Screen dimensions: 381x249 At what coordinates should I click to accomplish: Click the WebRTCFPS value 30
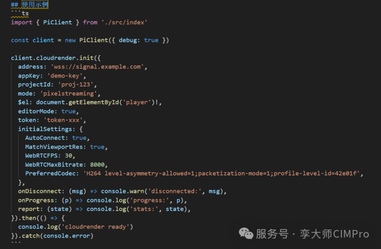[x=68, y=156]
